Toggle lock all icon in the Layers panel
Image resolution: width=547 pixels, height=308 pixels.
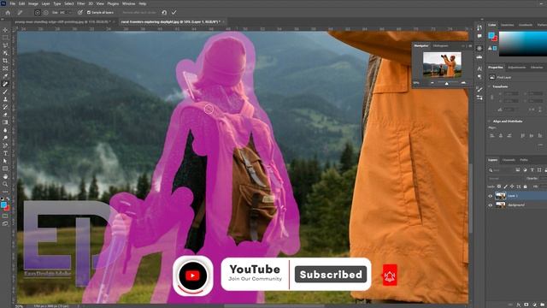click(526, 187)
